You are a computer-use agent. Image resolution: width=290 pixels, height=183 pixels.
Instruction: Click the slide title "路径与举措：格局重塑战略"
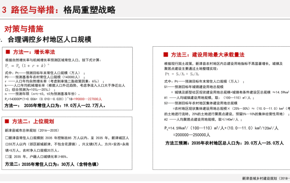[63, 10]
